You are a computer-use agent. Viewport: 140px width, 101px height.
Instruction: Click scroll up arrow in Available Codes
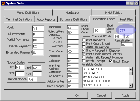[130, 69]
